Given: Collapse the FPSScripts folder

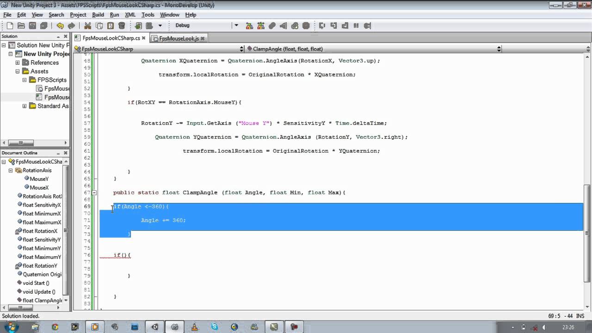Looking at the screenshot, I should click(25, 80).
